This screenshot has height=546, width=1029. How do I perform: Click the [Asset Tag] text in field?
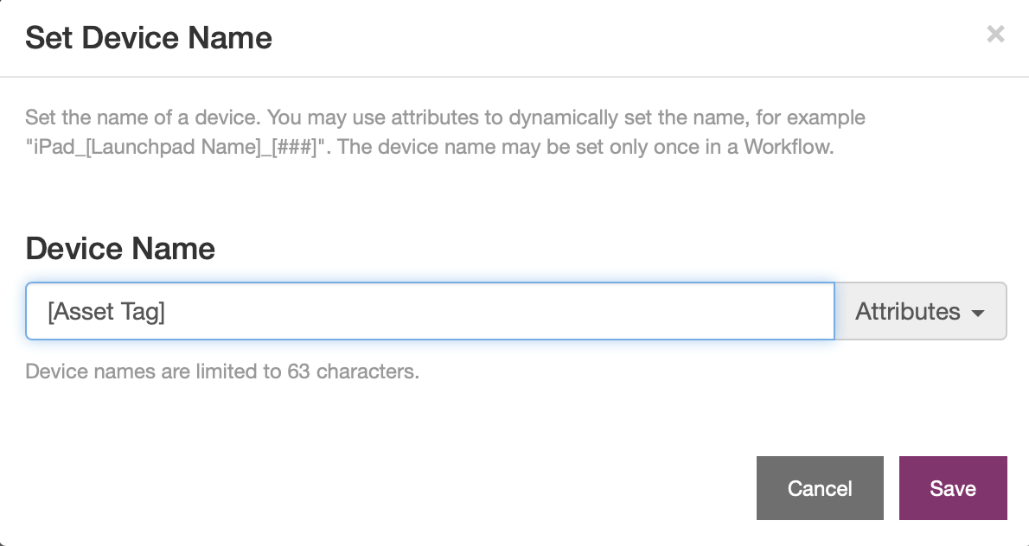click(x=106, y=311)
